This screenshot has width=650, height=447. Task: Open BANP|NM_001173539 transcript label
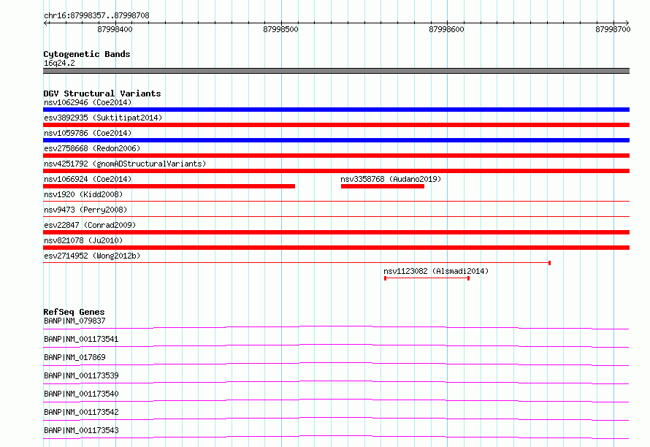[81, 375]
